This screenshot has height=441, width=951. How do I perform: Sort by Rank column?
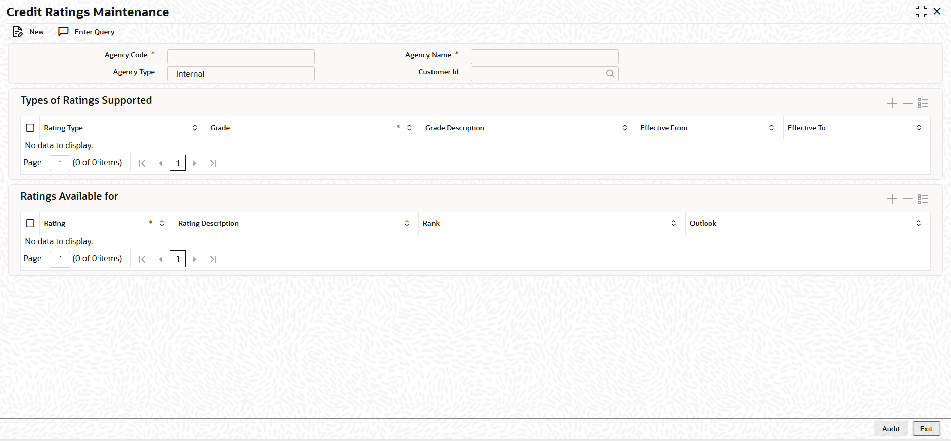tap(674, 223)
